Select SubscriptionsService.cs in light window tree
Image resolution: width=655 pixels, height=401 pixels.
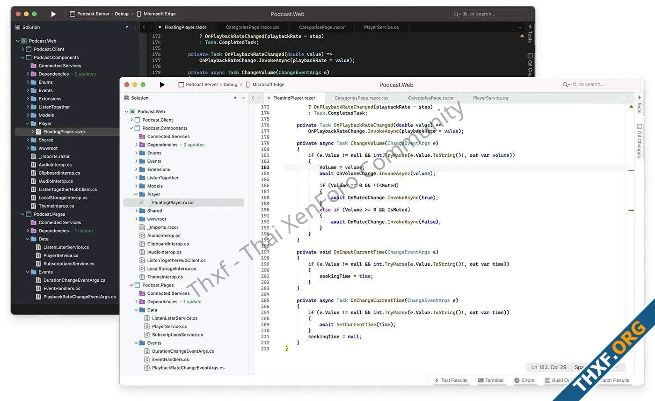tap(177, 335)
